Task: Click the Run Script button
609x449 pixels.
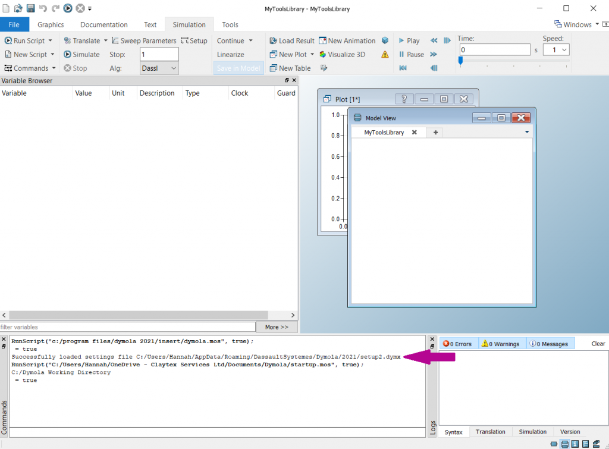Action: [x=25, y=41]
